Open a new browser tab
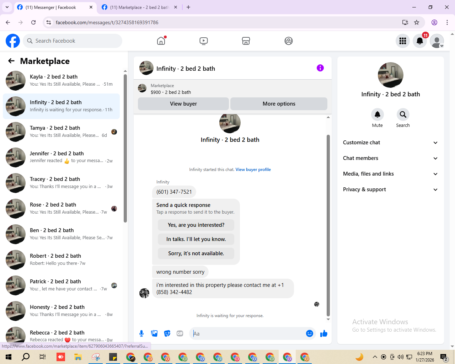Screen dimensions: 455x364 click(188, 7)
